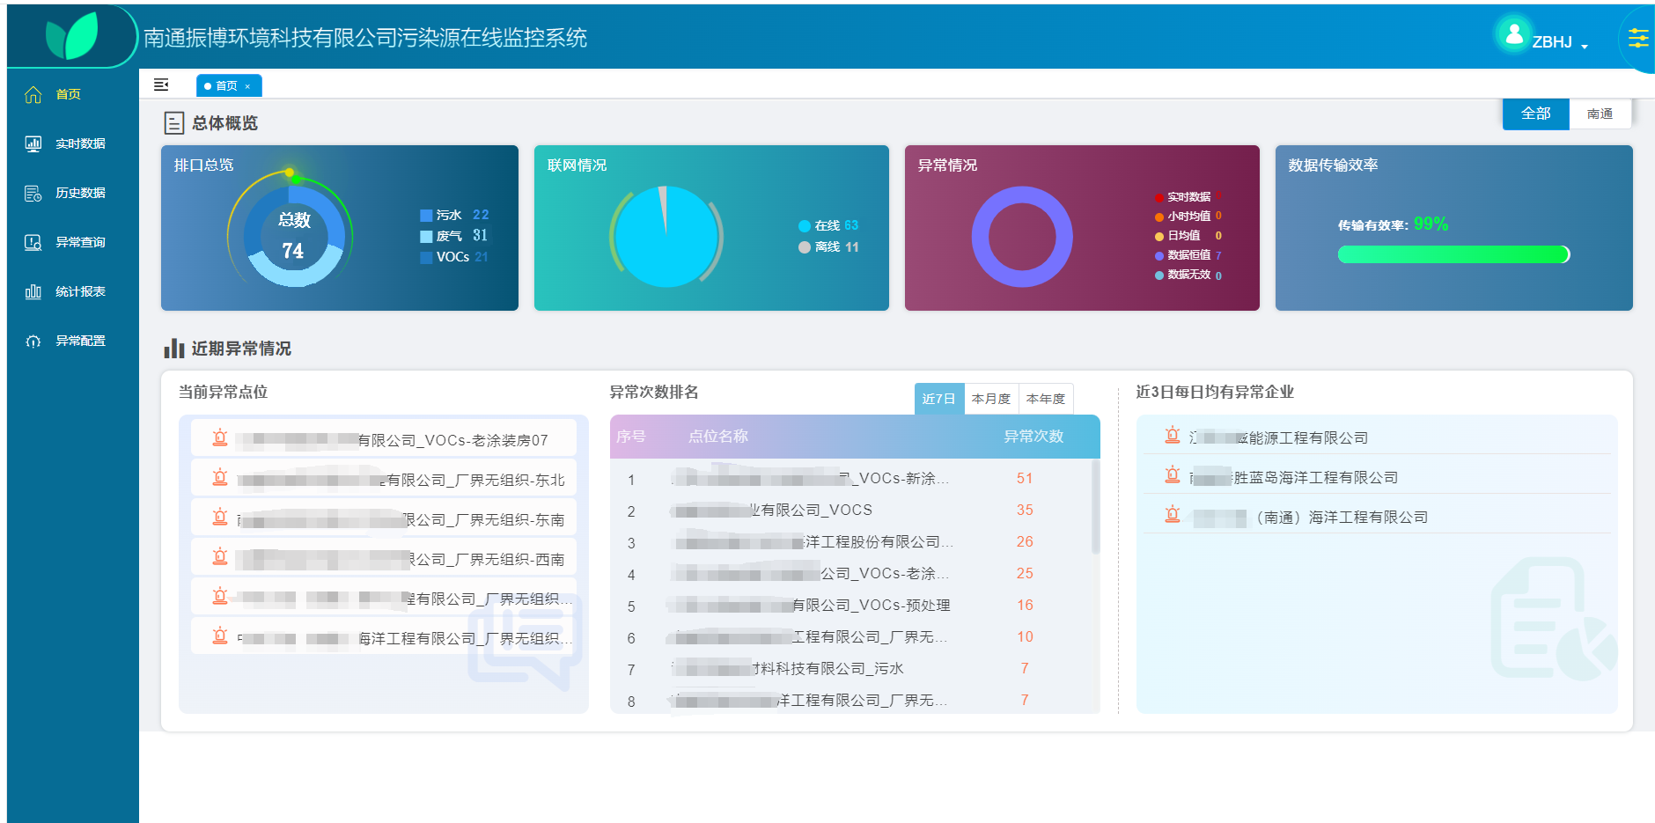Toggle region filter to 全部
Image resolution: width=1655 pixels, height=823 pixels.
(x=1535, y=114)
